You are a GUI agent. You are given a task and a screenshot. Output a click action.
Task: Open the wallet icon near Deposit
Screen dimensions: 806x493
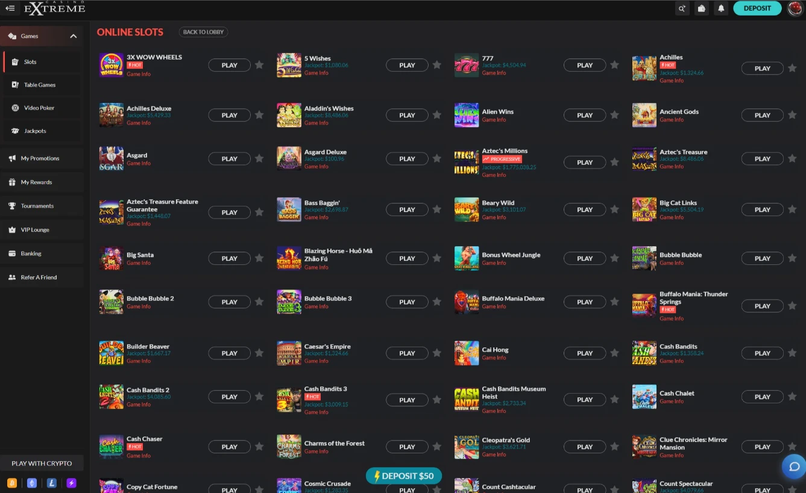[701, 8]
